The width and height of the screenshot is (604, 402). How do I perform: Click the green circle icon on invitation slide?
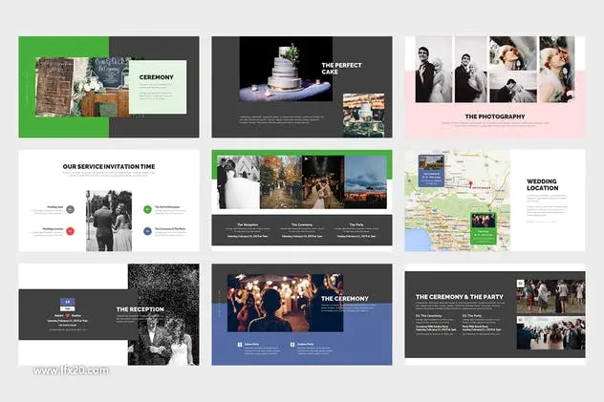pos(147,209)
